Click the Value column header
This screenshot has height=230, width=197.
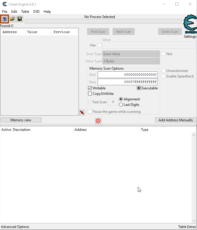38,32
